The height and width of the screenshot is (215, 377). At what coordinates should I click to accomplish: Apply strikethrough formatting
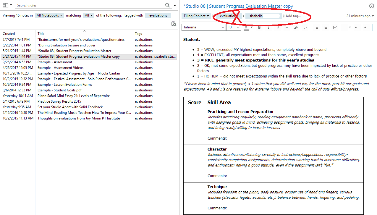click(x=287, y=28)
